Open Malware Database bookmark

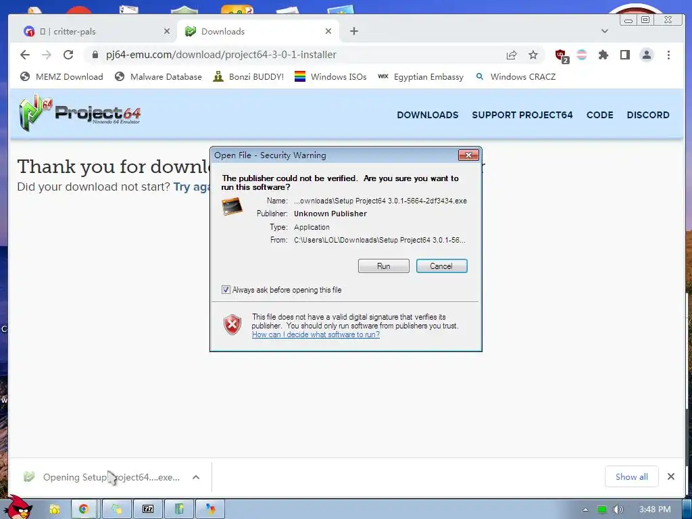(x=158, y=77)
